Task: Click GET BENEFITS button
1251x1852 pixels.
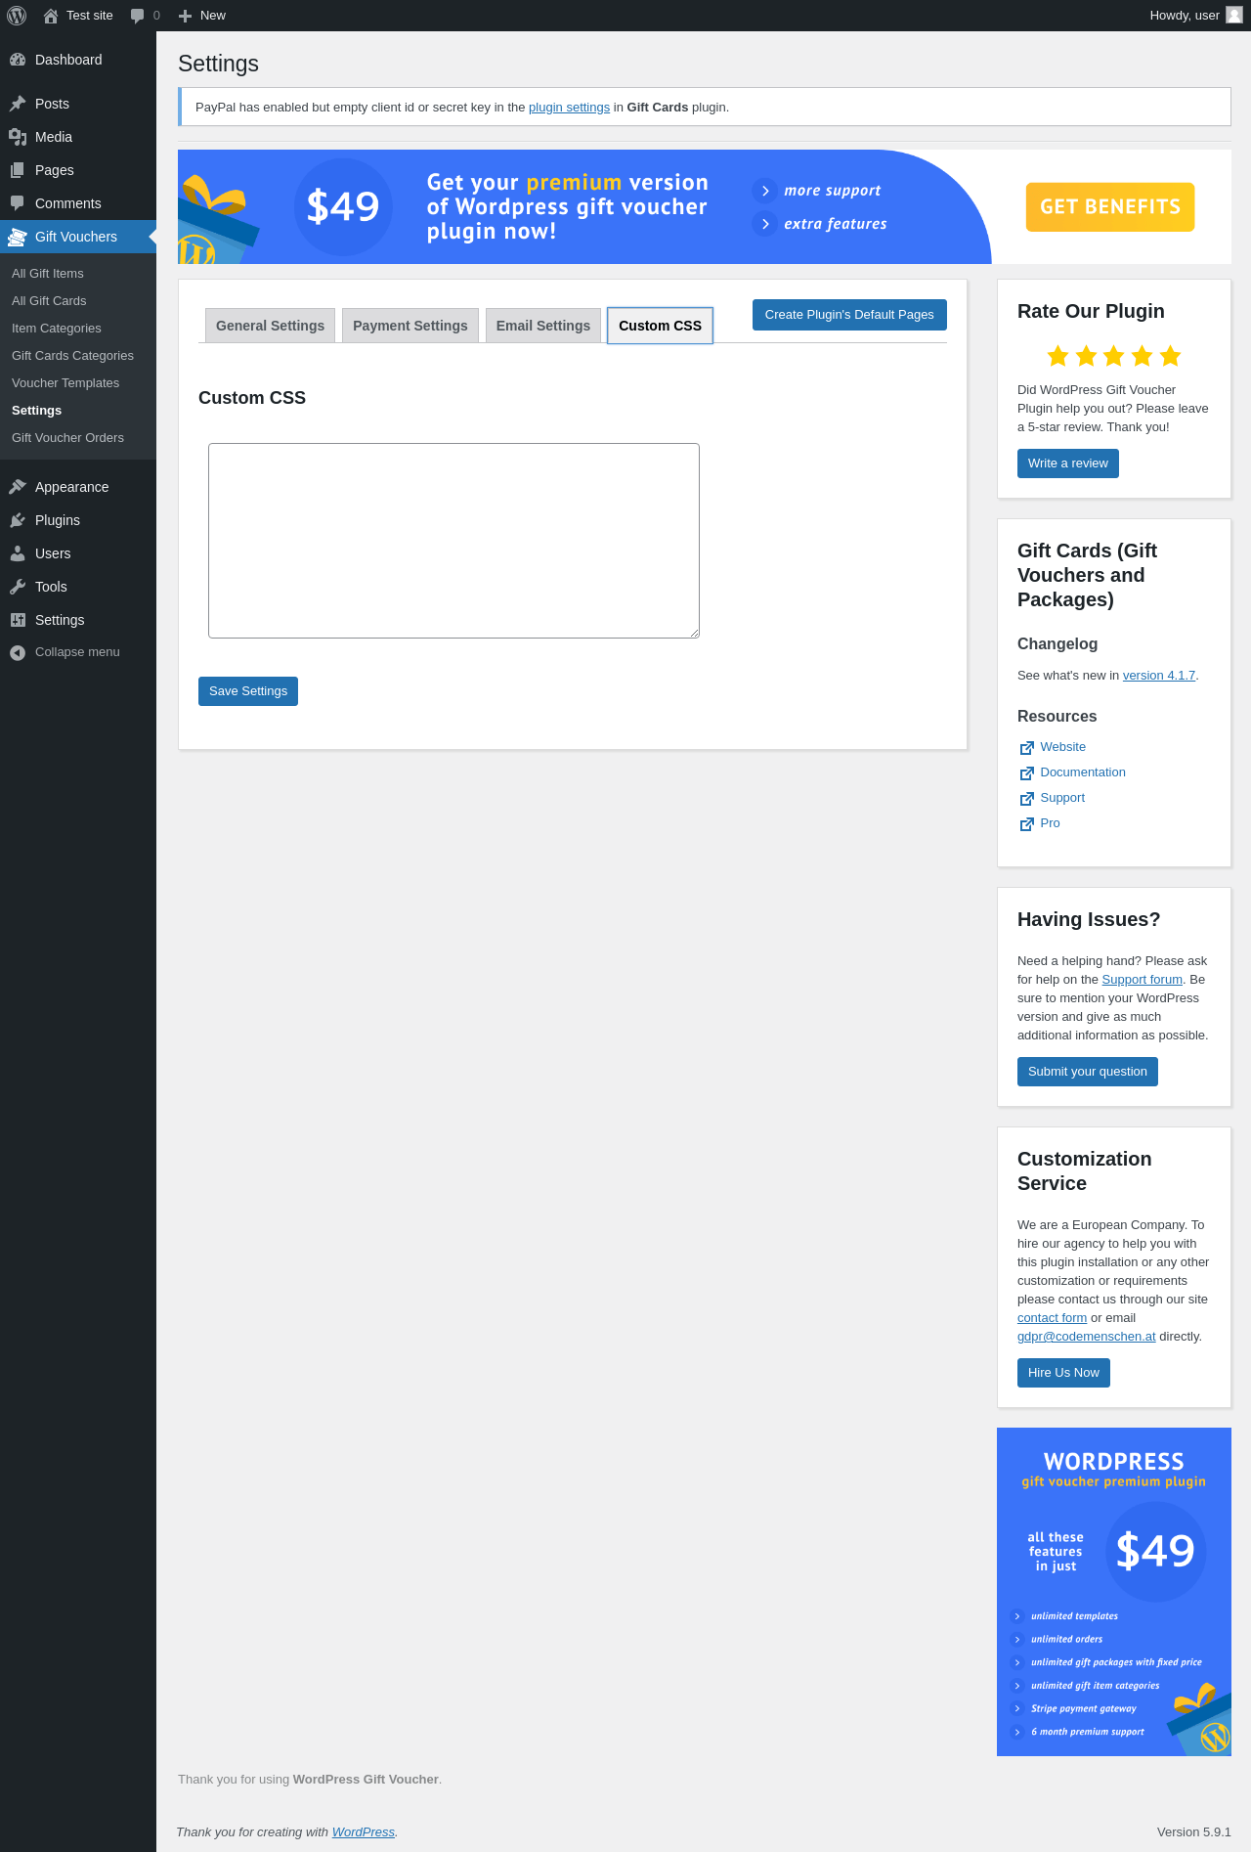Action: tap(1110, 207)
